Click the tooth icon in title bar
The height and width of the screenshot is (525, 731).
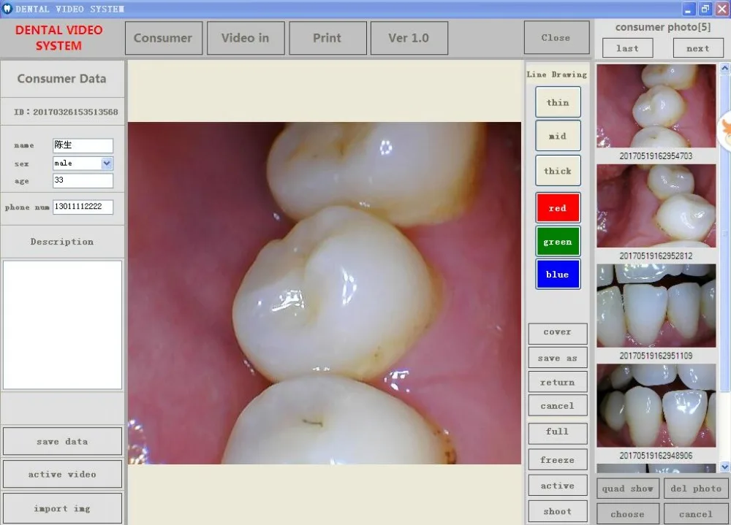(x=7, y=8)
